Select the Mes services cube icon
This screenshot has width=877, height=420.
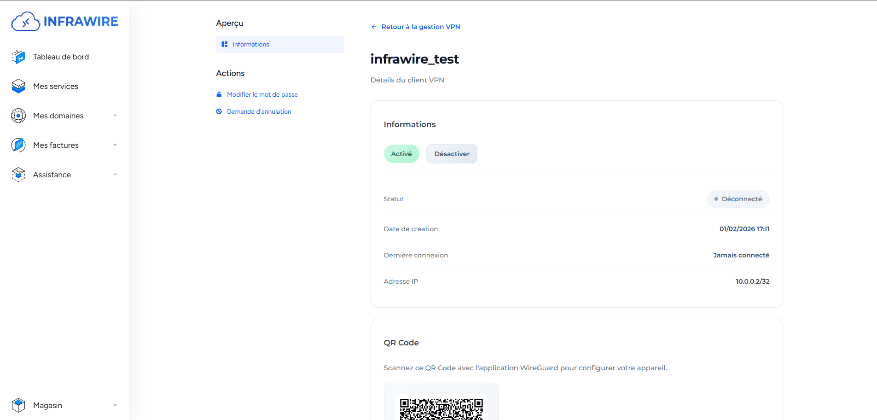coord(18,86)
